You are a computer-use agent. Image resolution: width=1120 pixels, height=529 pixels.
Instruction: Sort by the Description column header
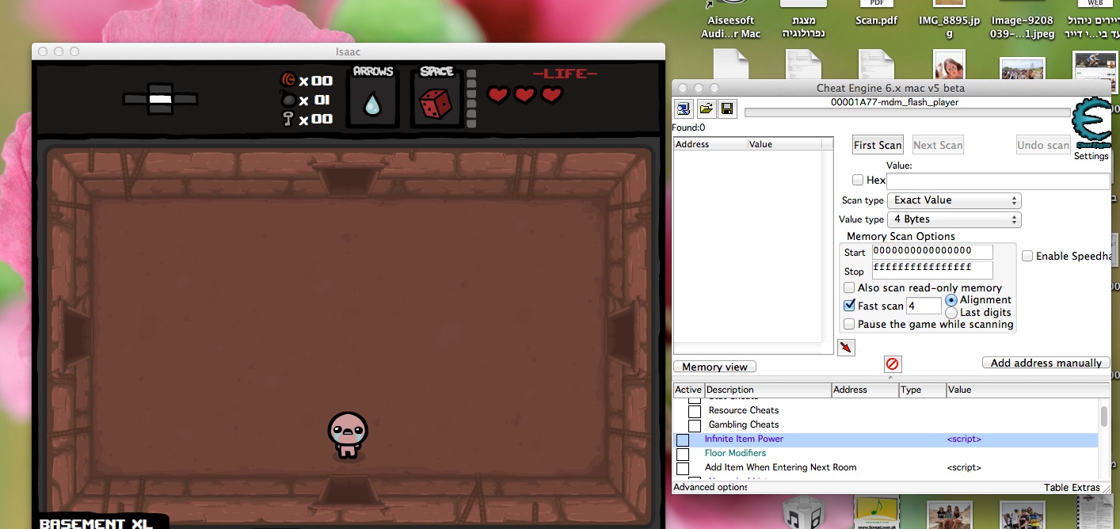click(x=768, y=390)
